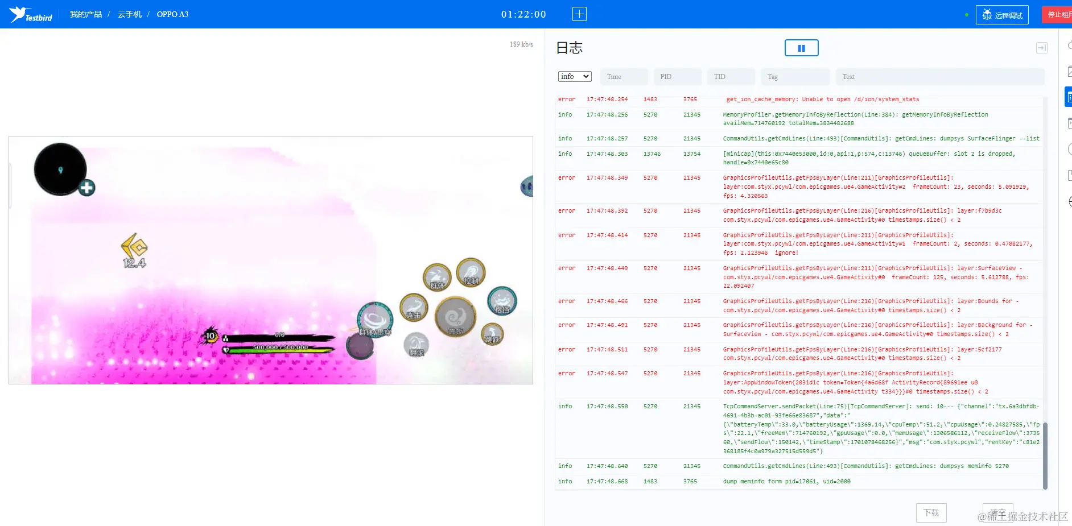The image size is (1072, 526).
Task: Tap the golden 12.4 waypoint marker
Action: pos(134,251)
